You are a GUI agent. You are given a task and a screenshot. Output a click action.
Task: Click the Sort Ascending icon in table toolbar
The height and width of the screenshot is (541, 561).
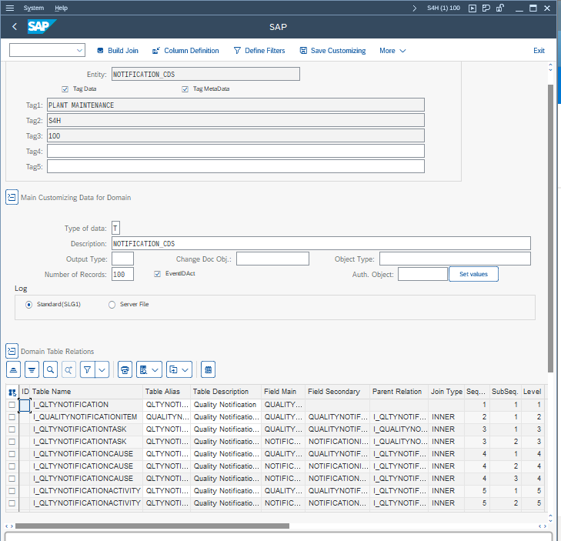click(13, 370)
